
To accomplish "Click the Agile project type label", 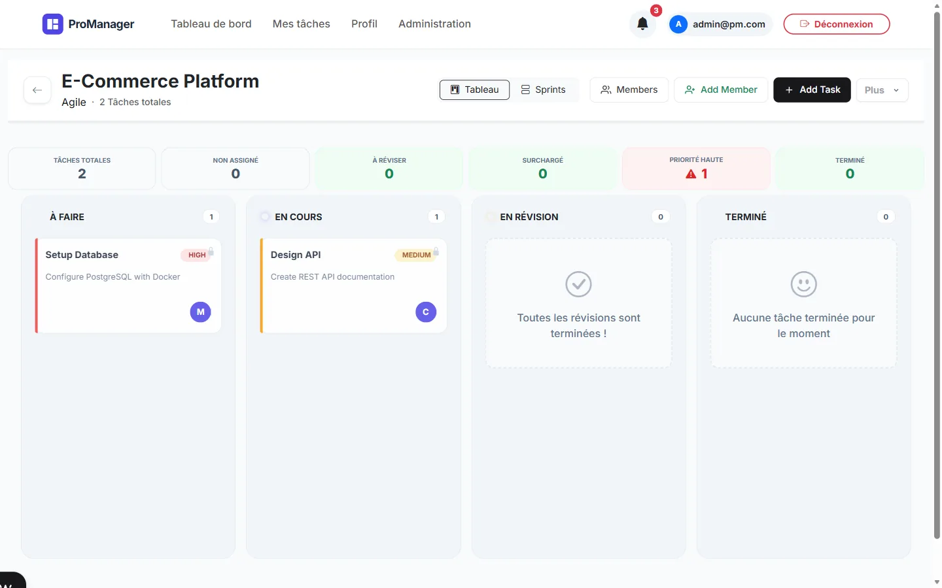I will point(74,102).
